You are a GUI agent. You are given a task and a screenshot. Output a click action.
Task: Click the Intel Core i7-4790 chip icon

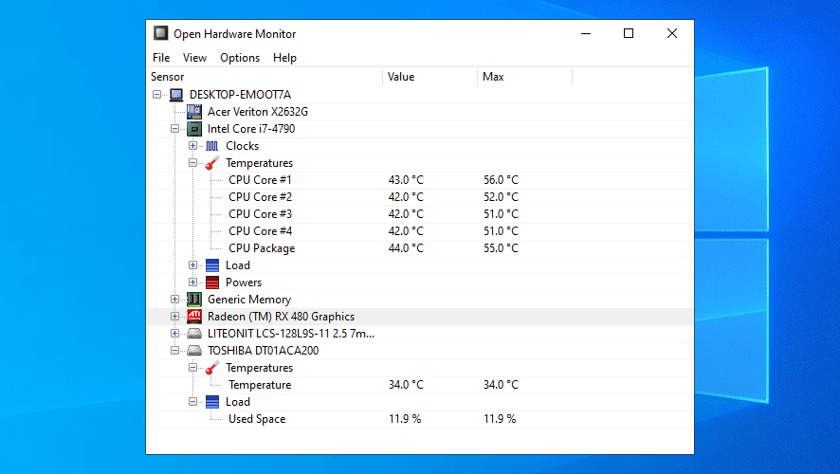pos(194,129)
